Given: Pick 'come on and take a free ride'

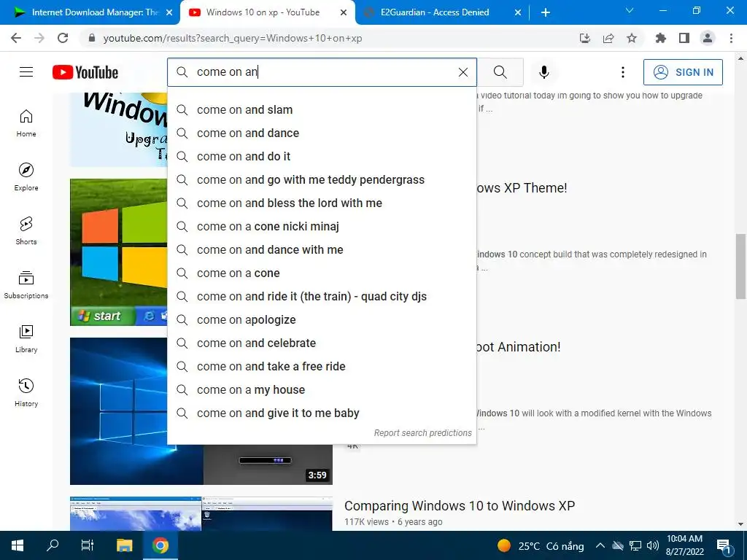Looking at the screenshot, I should click(x=322, y=366).
